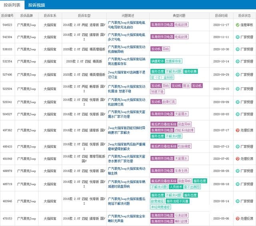The image size is (256, 226).
Task: Open complaint link about 经销商出售库存车
Action: point(126,61)
